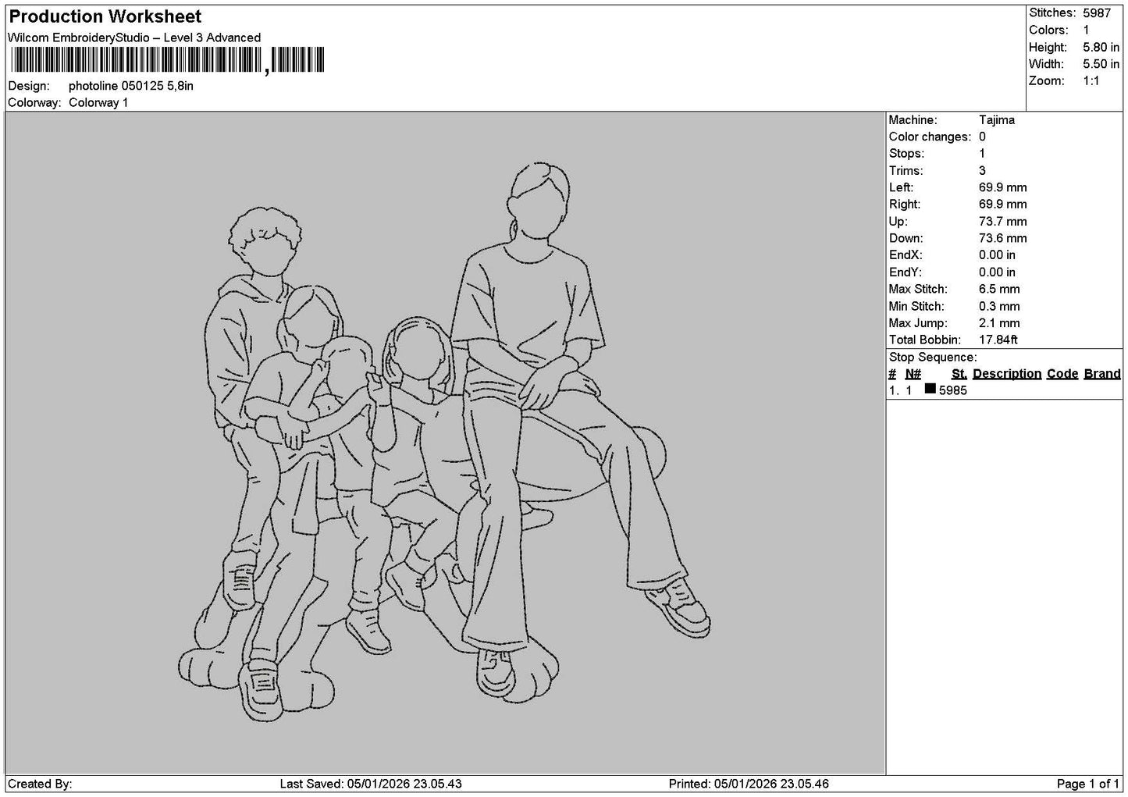Screen dimensions: 1128x797
Task: Click the Zoom value 1:1
Action: click(x=1091, y=81)
